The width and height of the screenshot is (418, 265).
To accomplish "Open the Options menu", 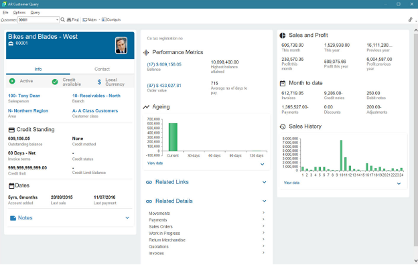I will 19,13.
